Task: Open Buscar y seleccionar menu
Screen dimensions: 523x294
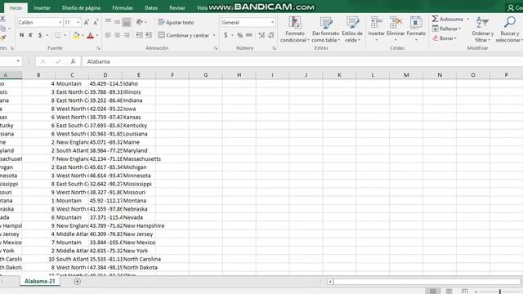Action: 509,29
